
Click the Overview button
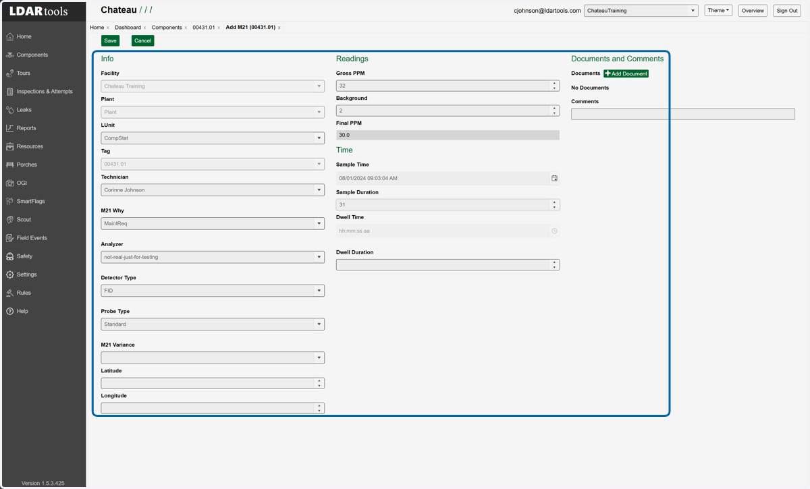click(753, 11)
